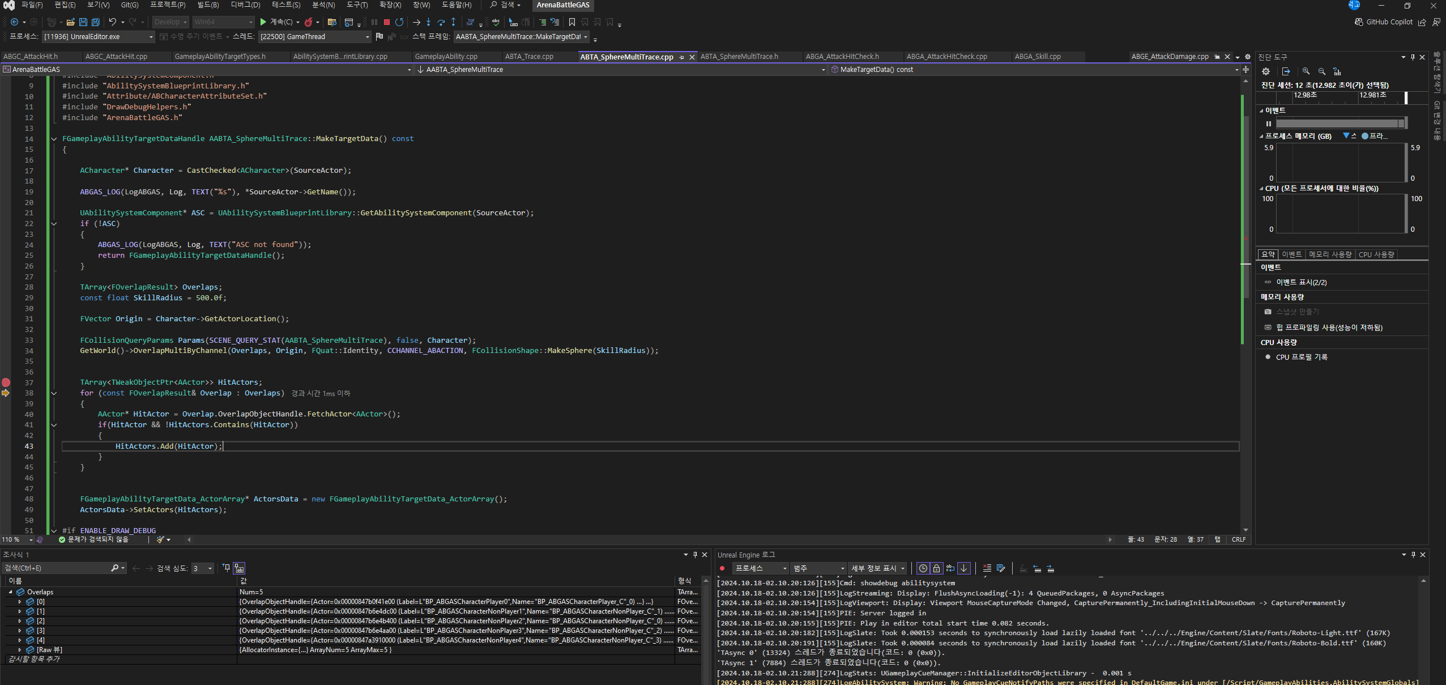Open diagnostic tools settings gear

1266,71
